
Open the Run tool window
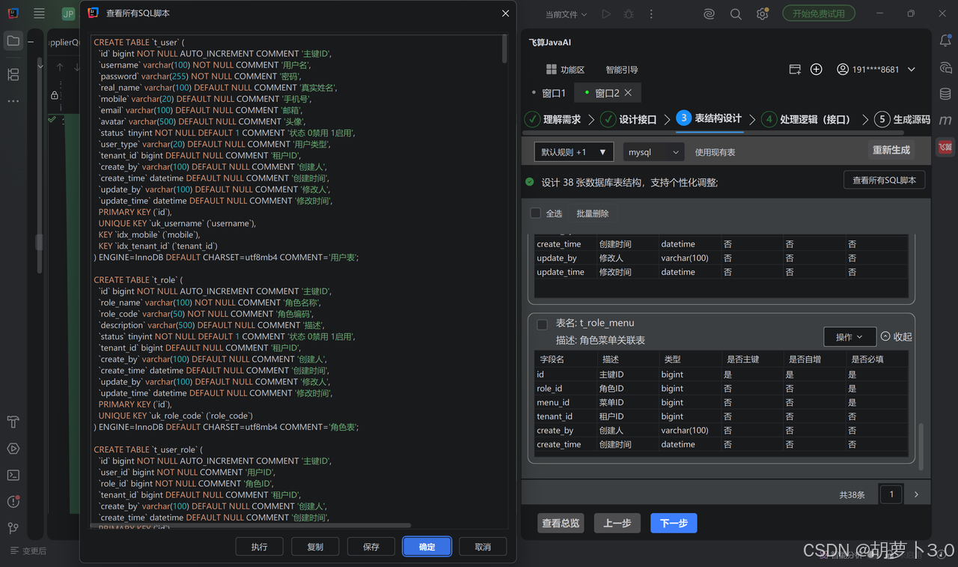point(13,449)
